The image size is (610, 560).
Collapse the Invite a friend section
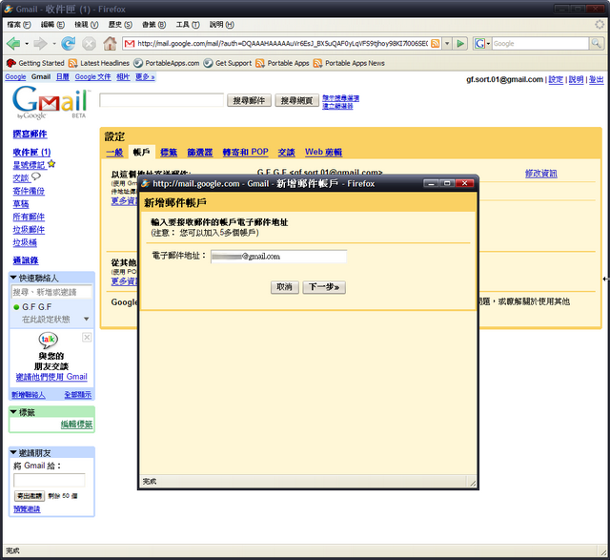[13, 452]
